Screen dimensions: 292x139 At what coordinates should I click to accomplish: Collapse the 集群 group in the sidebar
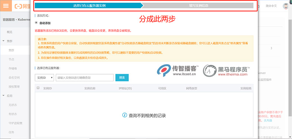click(x=4, y=41)
